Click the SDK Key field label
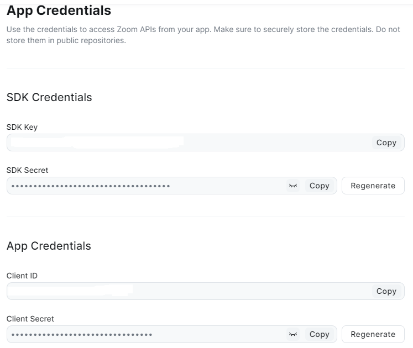 22,127
